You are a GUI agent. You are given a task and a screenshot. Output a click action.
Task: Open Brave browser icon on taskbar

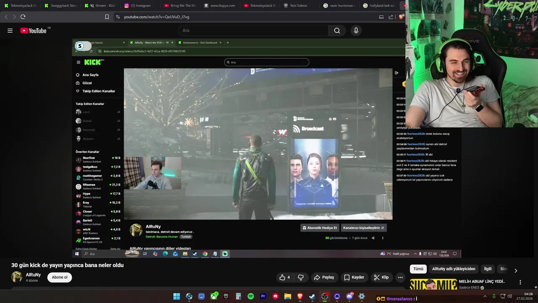pos(300,296)
